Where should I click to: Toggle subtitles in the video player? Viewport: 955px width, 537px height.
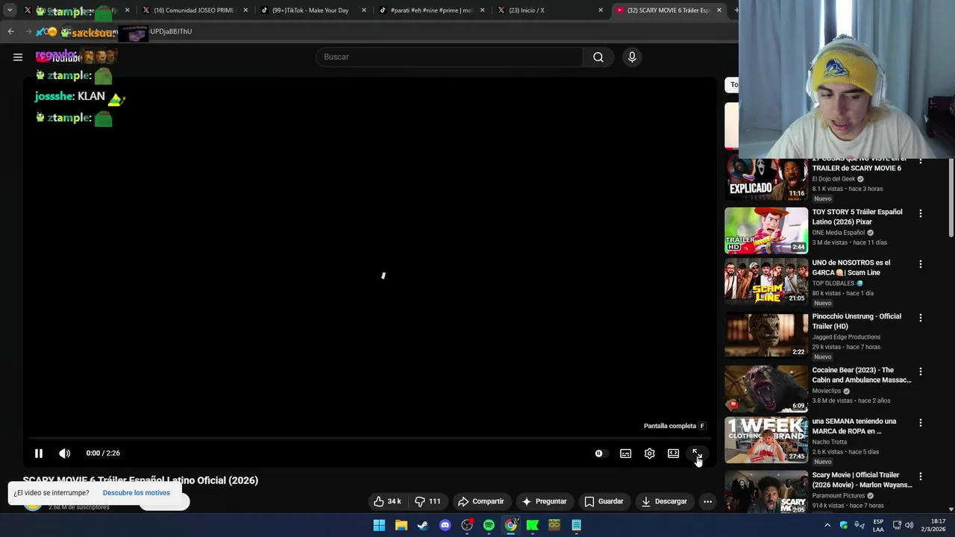625,453
